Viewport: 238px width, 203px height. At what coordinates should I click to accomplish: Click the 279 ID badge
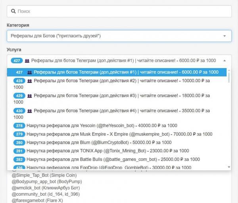coord(19,134)
